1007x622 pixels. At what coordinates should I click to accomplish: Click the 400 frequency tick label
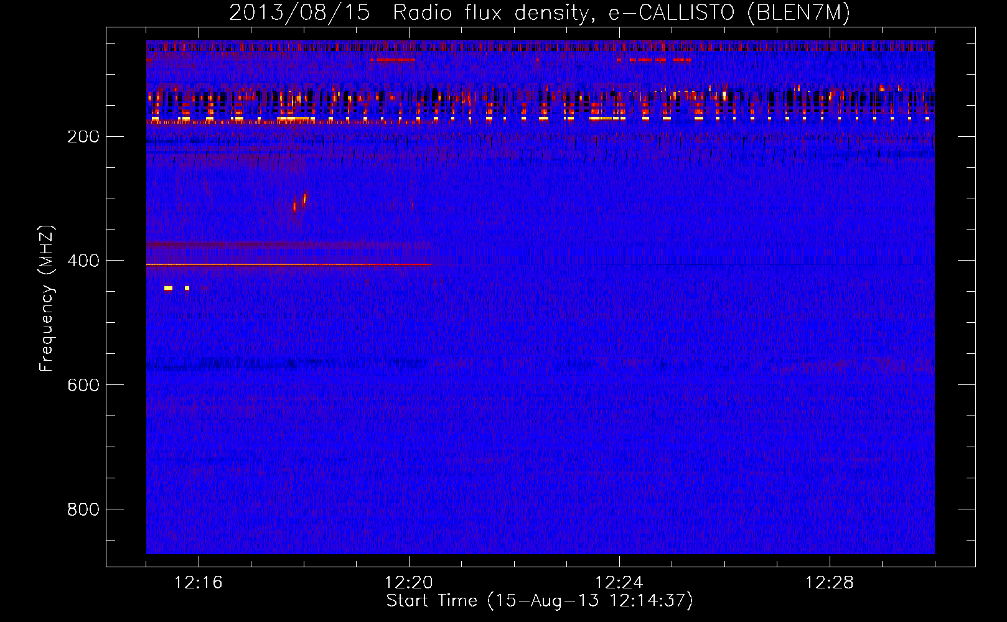83,261
